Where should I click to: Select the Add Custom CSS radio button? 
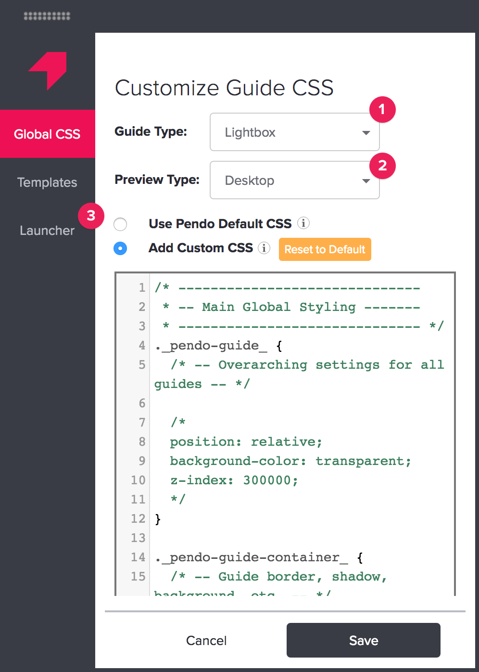point(120,248)
